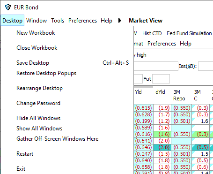Click the Iss($B) input field
Viewport: 213px width, 174px height.
[x=206, y=66]
